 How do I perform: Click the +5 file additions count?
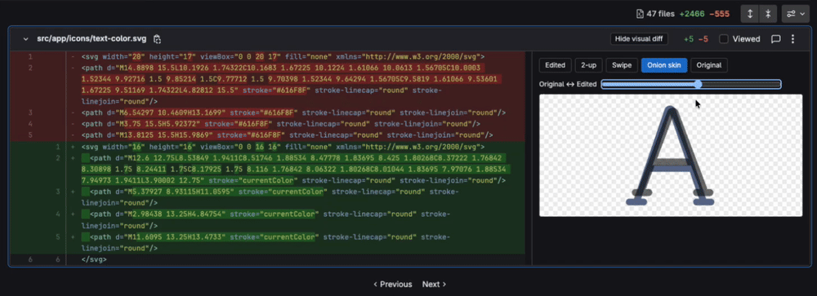click(688, 39)
